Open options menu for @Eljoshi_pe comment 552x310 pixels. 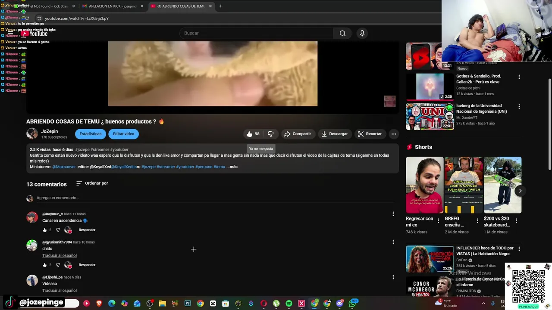393,277
